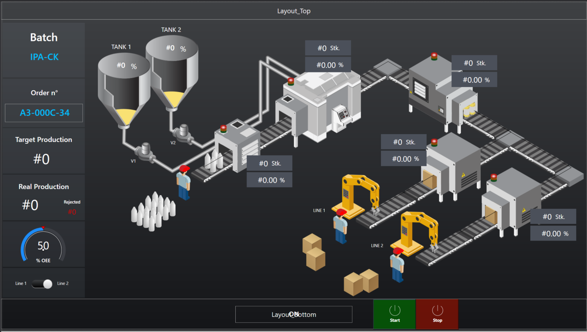Click the Stk. counter beside the bottle feeder
The image size is (587, 332).
coord(269,163)
